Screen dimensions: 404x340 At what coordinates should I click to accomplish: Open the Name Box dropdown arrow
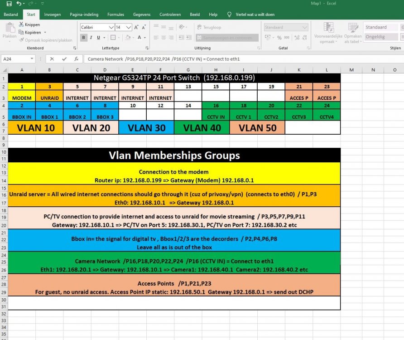32,59
